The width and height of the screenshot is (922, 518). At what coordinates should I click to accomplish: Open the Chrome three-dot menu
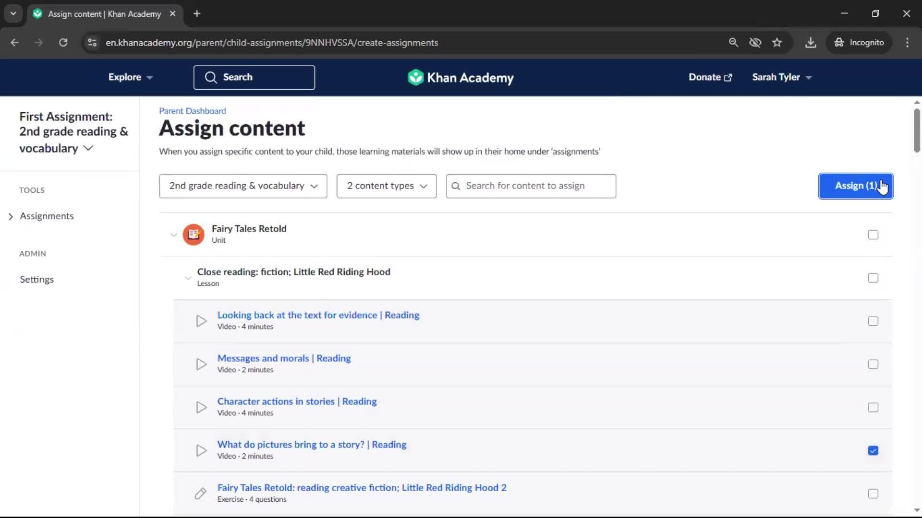(907, 43)
